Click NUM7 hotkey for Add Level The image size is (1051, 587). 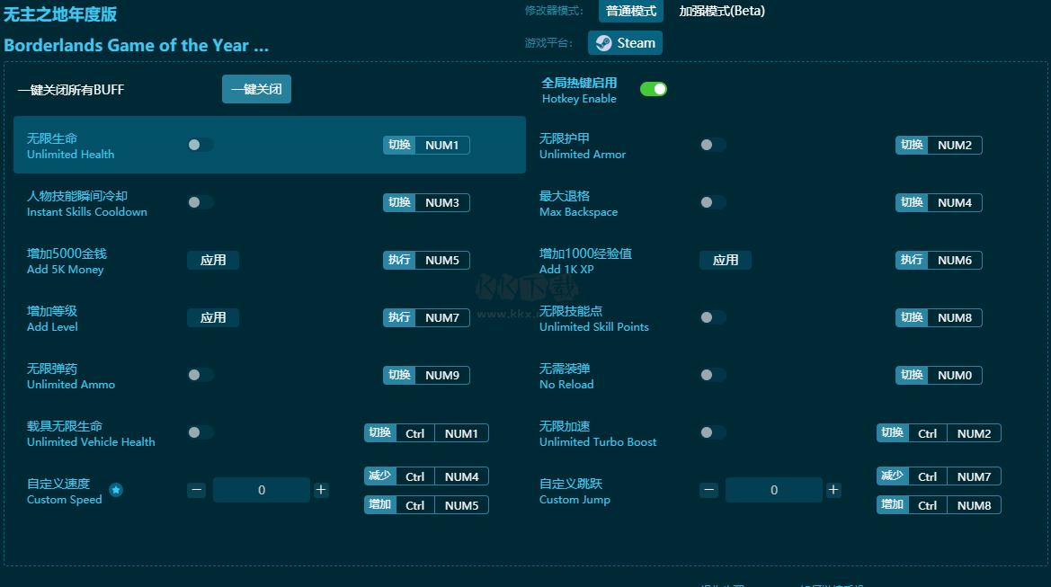[426, 318]
